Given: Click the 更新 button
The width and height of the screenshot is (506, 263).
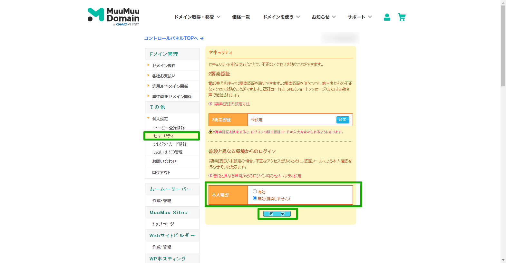Looking at the screenshot, I should pos(277,214).
